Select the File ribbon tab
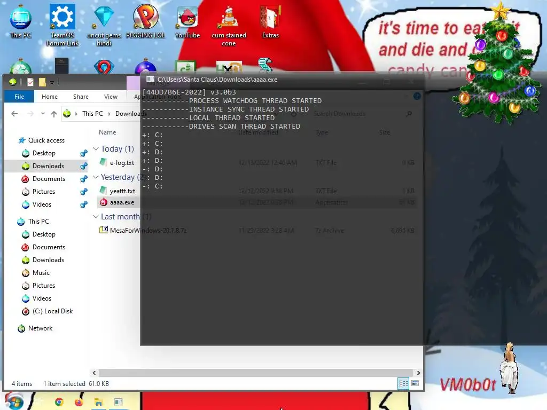Viewport: 547px width, 410px height. click(19, 97)
